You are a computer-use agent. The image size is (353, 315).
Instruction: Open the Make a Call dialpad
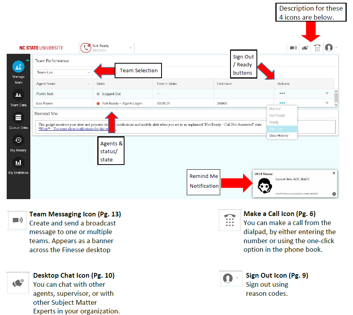[317, 48]
